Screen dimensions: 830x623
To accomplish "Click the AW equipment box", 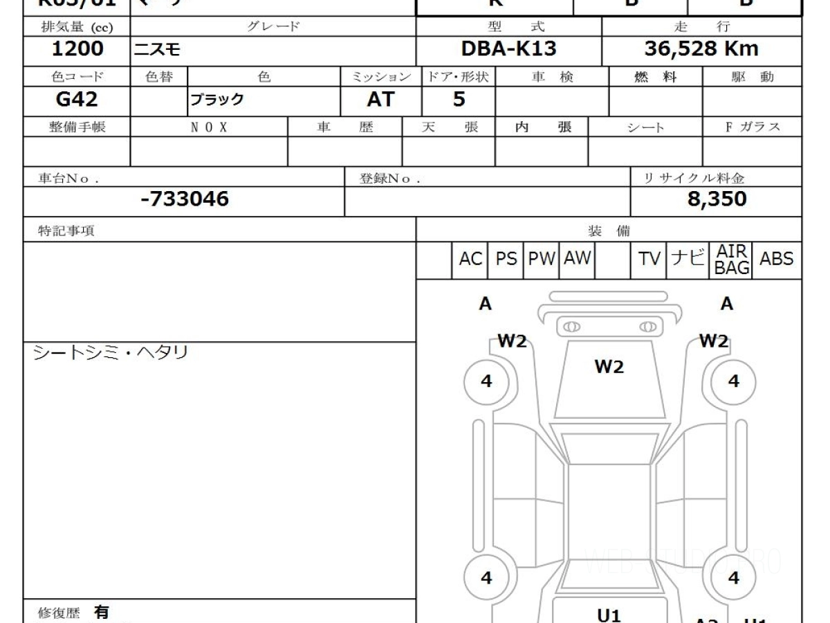I will pos(578,260).
